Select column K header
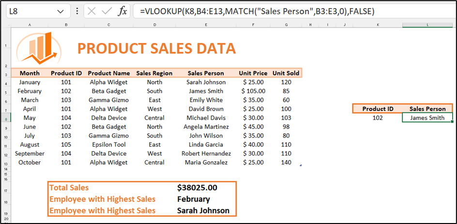Viewport: 457px width, 224px height. [x=378, y=25]
